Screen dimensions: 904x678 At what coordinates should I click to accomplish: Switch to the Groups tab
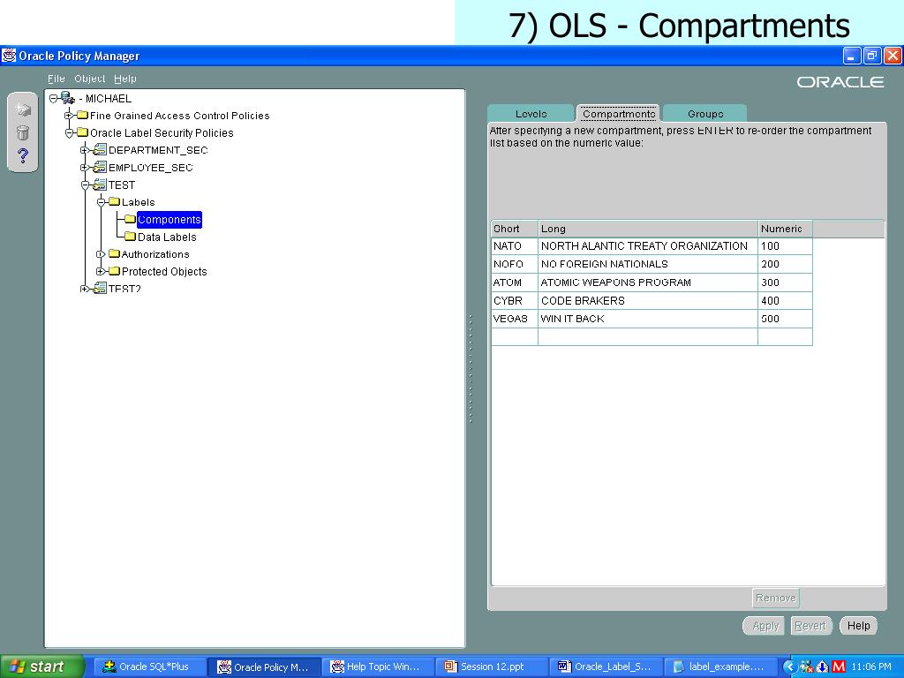[705, 114]
